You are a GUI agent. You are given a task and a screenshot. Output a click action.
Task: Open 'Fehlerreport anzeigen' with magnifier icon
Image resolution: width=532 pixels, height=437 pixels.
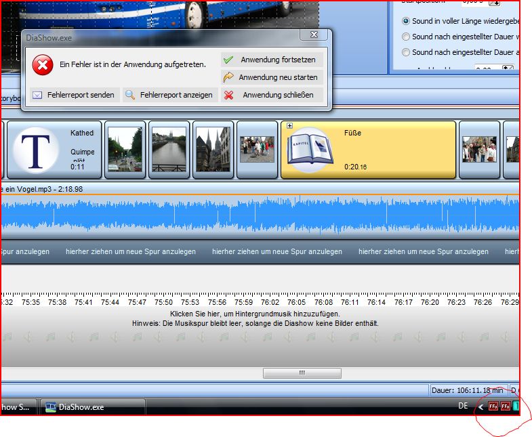point(169,95)
